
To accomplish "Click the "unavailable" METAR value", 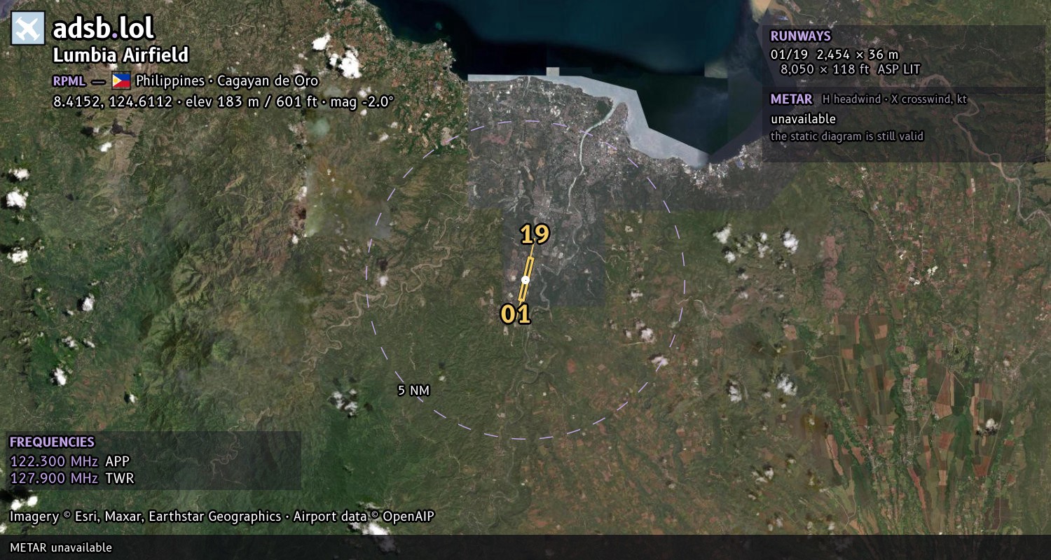I will (x=804, y=119).
